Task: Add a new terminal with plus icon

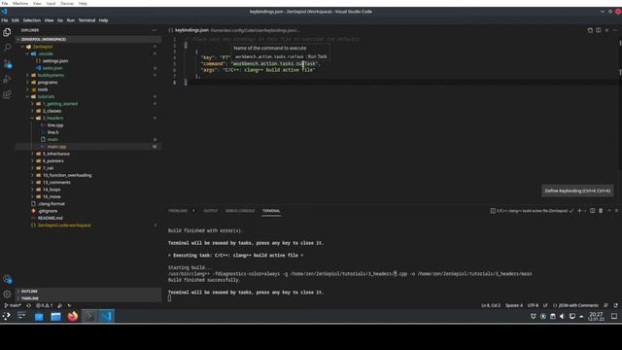Action: click(579, 211)
